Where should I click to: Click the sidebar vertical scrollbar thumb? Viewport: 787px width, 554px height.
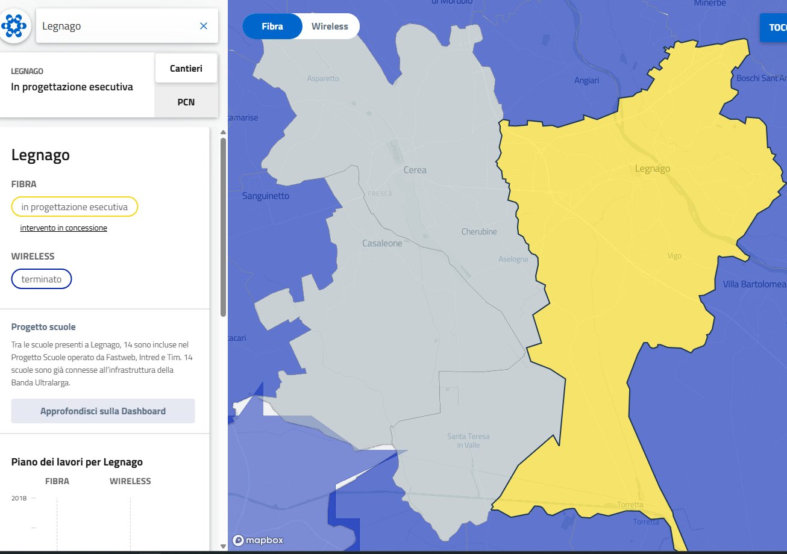pos(223,226)
